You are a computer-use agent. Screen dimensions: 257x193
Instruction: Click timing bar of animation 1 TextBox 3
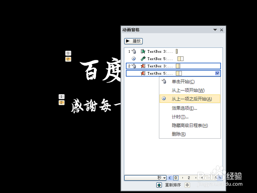point(177,51)
